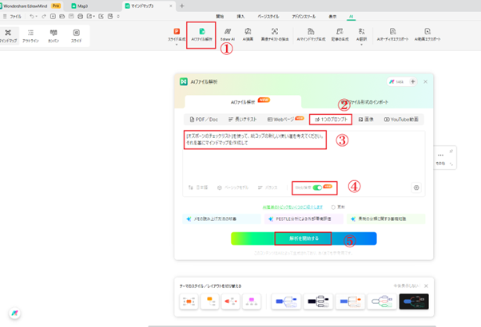Image resolution: width=481 pixels, height=327 pixels.
Task: Select the AI ribbon tab
Action: pyautogui.click(x=352, y=17)
